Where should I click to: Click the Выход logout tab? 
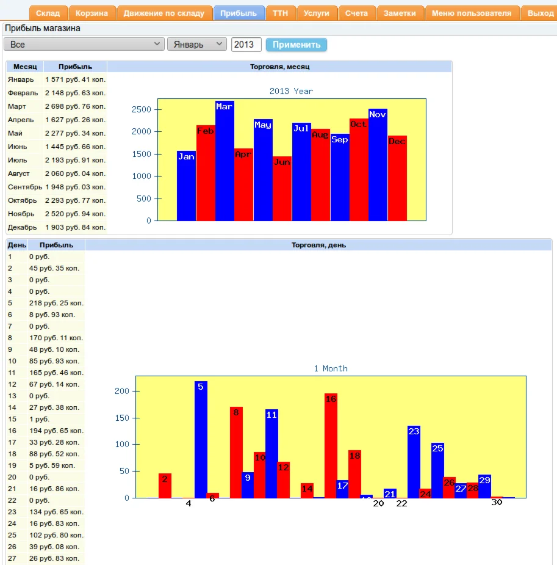540,13
